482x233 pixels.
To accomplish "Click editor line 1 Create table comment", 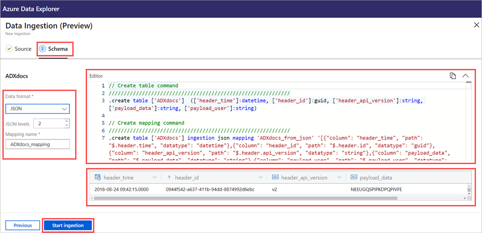I will 144,85.
